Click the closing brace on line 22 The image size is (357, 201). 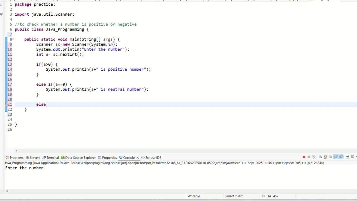tap(25, 109)
